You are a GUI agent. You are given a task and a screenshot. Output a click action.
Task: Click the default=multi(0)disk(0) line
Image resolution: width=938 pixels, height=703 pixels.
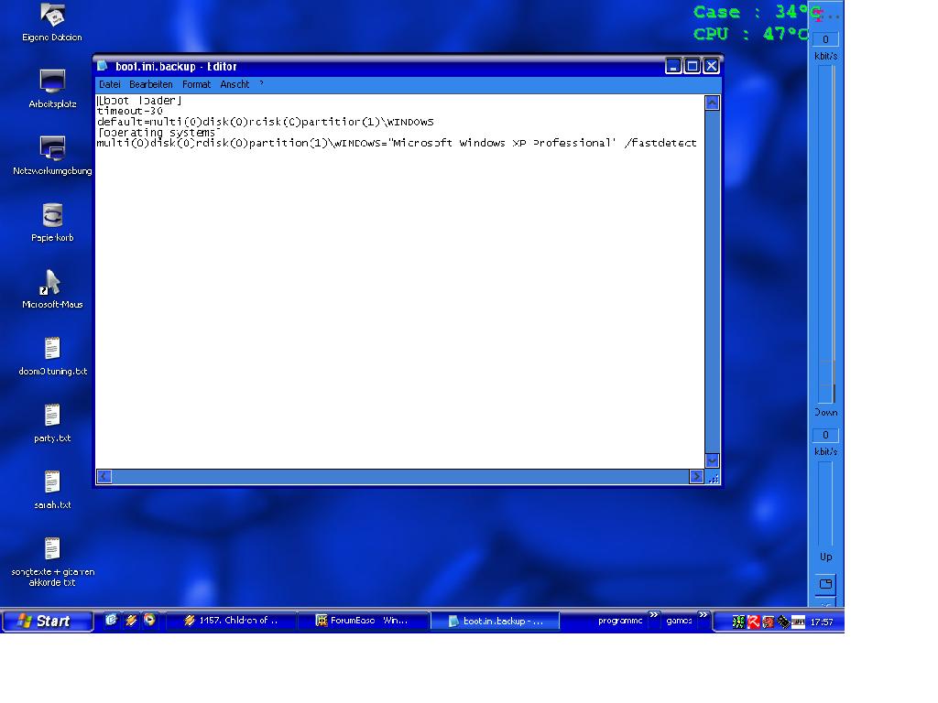click(x=266, y=122)
